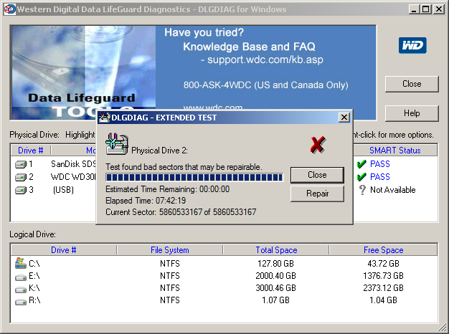Sort by physical Drive # column header
Image resolution: width=449 pixels, height=334 pixels.
[31, 151]
